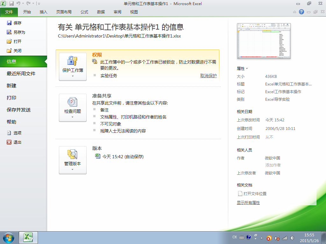Image resolution: width=326 pixels, height=244 pixels.
Task: Click the 取消保护 unprotect link
Action: (208, 76)
